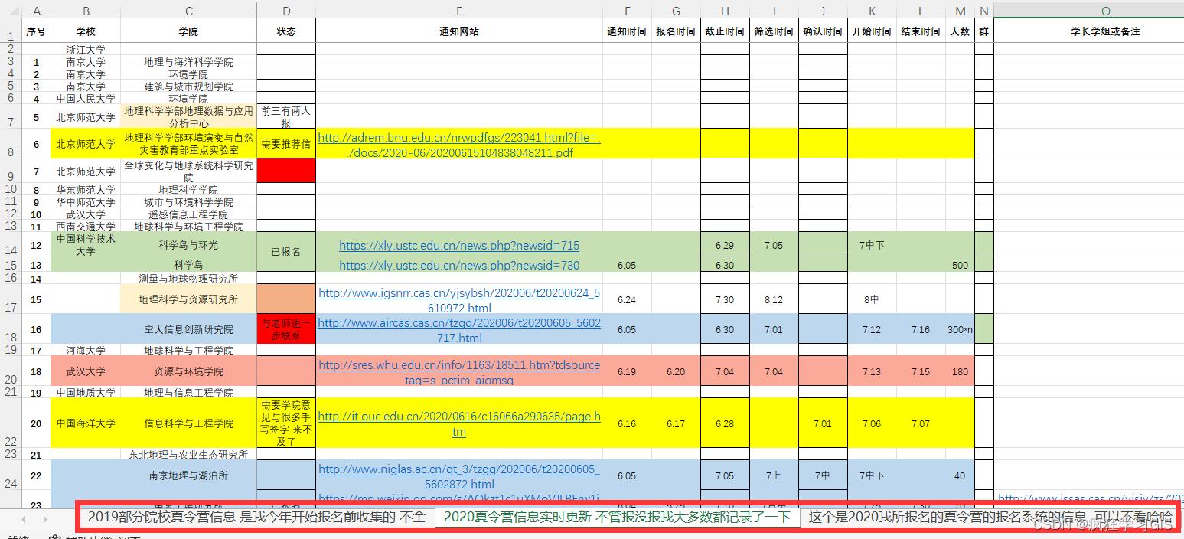The width and height of the screenshot is (1184, 539).
Task: Click the Select All corner above row 1
Action: pos(10,11)
